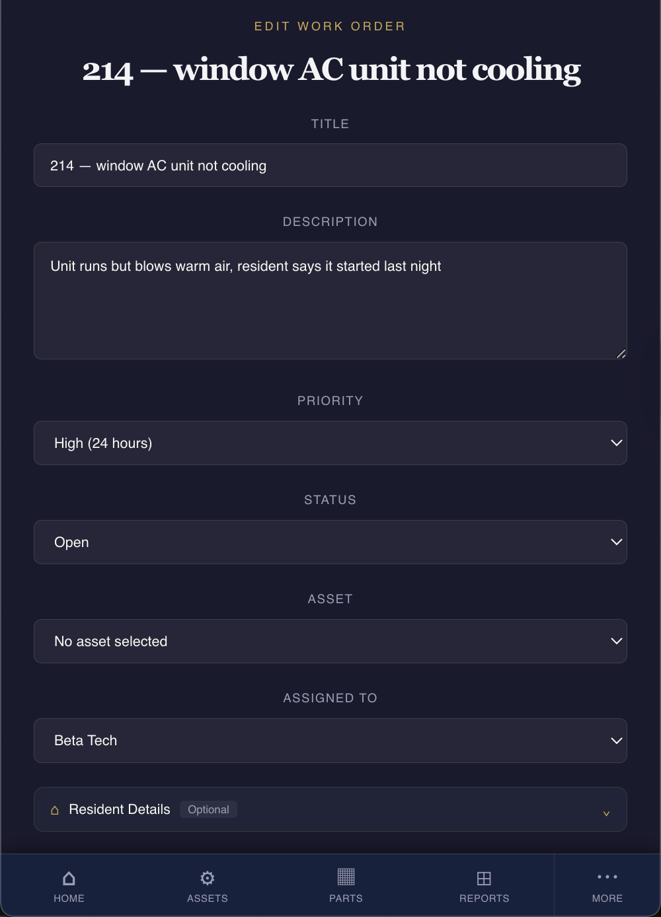This screenshot has width=661, height=917.
Task: Open the Assigned To dropdown showing Beta Tech
Action: point(330,741)
